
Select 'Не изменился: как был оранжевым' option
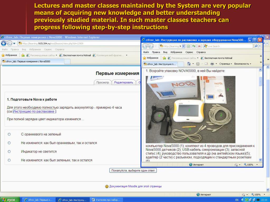(x=9, y=143)
